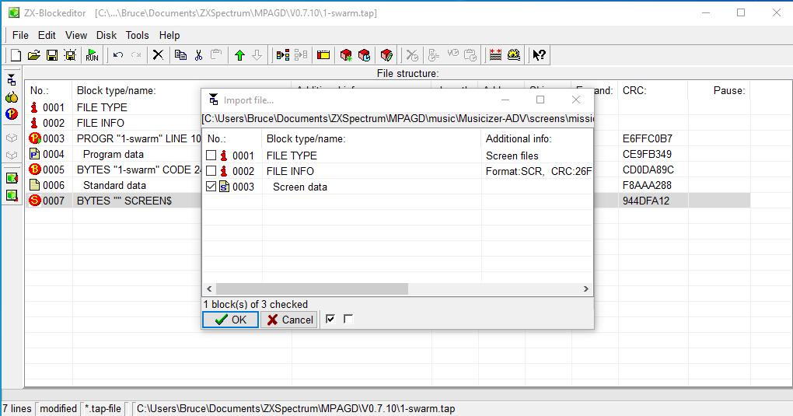This screenshot has height=416, width=793.
Task: Click the uncheck-all empty box in dialog
Action: coord(348,319)
